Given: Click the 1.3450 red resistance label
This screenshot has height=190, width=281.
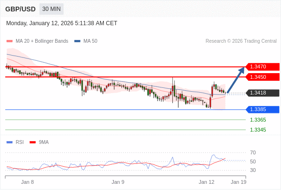Looking at the screenshot, I should tap(262, 77).
